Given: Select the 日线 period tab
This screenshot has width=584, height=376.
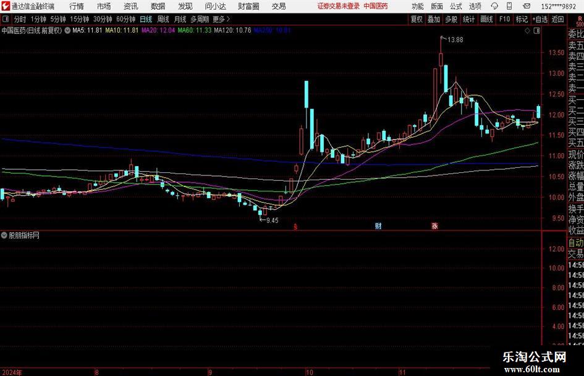Looking at the screenshot, I should [x=146, y=19].
